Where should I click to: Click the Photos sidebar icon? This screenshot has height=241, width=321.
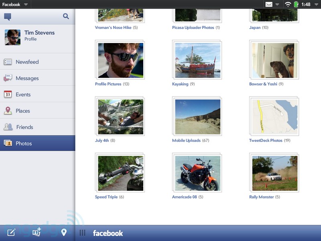click(8, 143)
